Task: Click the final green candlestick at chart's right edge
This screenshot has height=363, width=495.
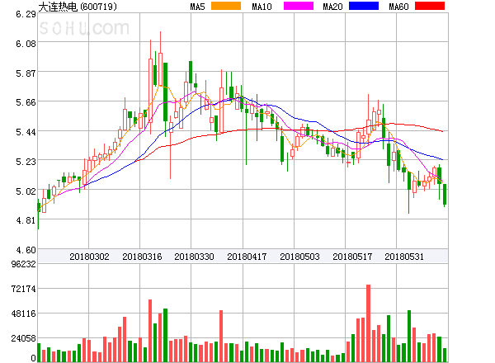Action: coord(445,195)
